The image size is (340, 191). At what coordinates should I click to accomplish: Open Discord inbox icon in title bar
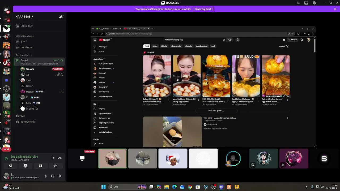coord(306,3)
